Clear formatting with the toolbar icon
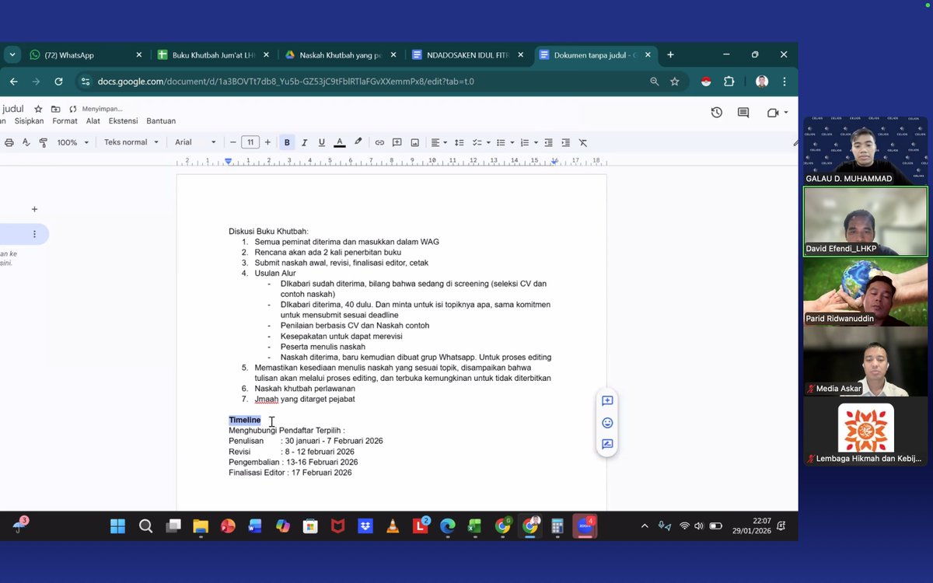933x583 pixels. 583,142
